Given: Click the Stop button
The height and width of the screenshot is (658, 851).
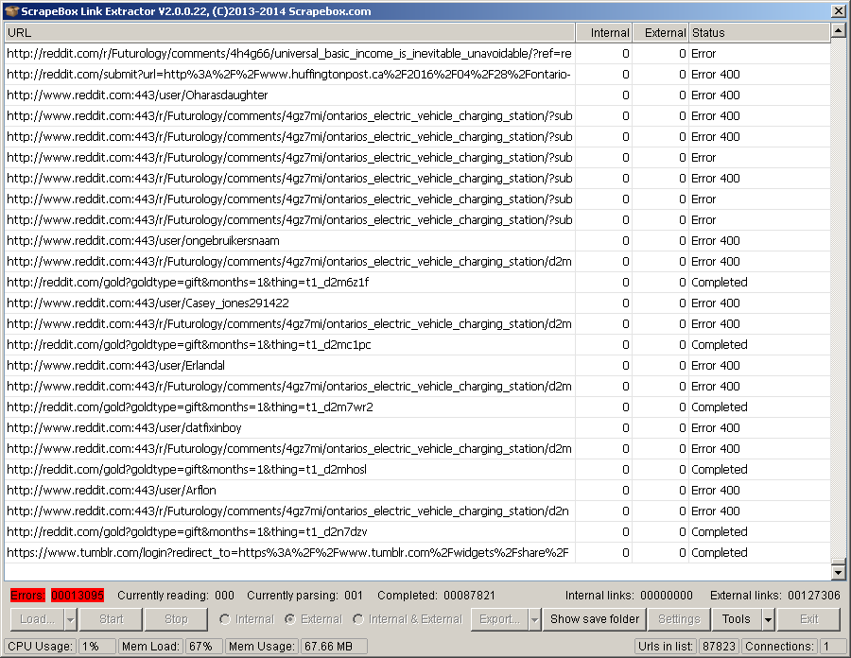Looking at the screenshot, I should click(176, 619).
